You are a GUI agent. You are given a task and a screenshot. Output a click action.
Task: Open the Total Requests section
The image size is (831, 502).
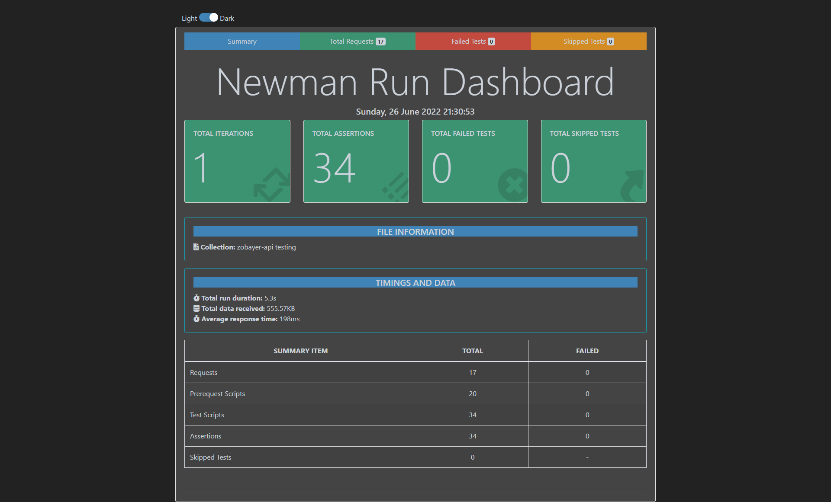click(358, 41)
